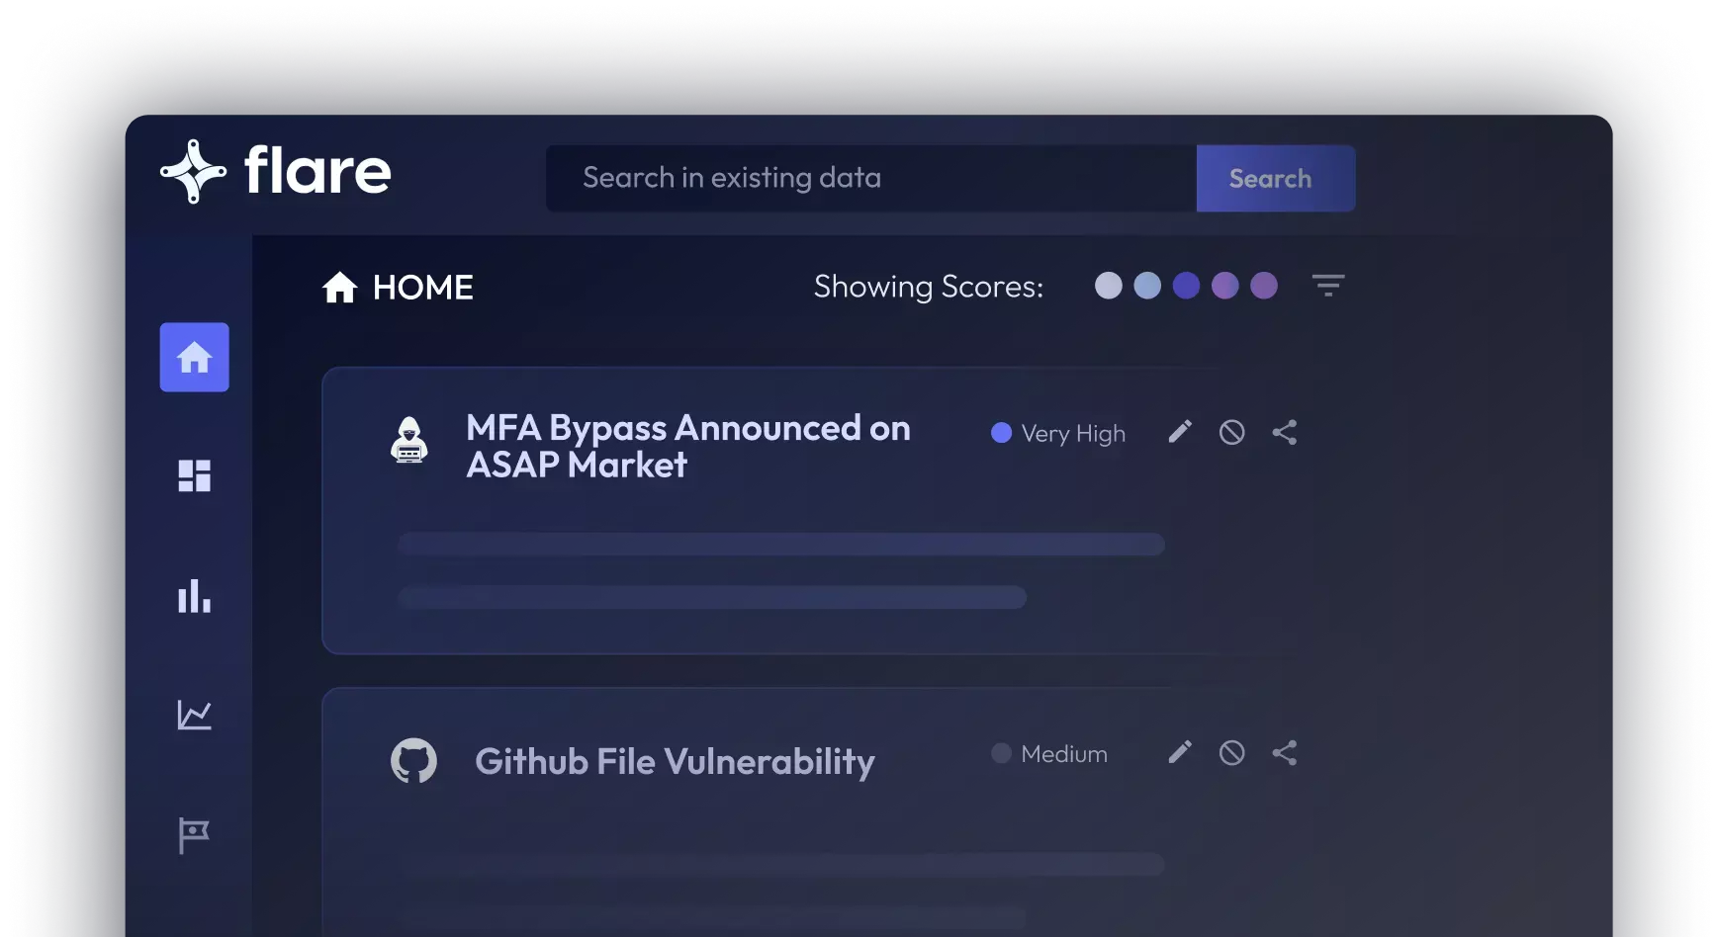Image resolution: width=1718 pixels, height=937 pixels.
Task: Click the Search button
Action: point(1276,178)
